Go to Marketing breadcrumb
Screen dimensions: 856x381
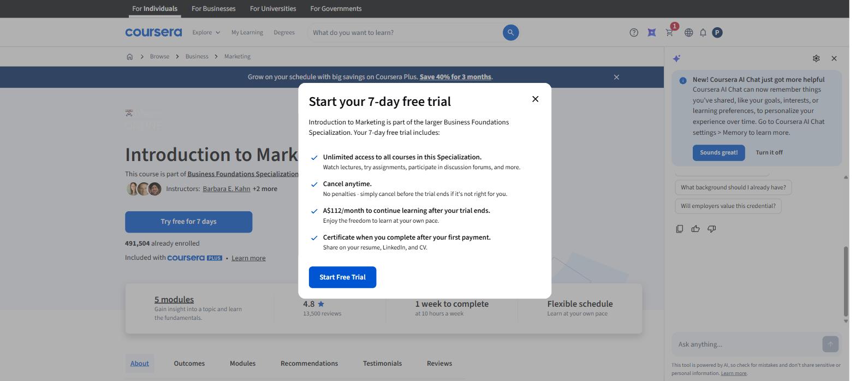(237, 56)
